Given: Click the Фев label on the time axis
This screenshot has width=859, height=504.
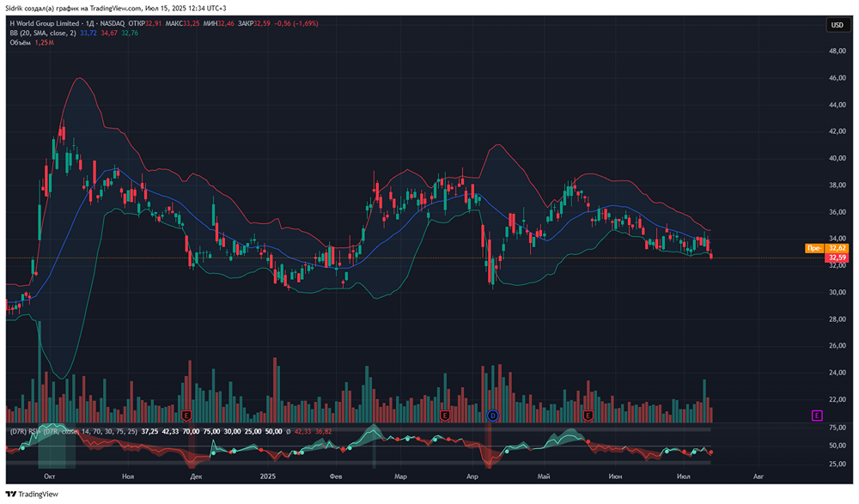Looking at the screenshot, I should (x=336, y=477).
